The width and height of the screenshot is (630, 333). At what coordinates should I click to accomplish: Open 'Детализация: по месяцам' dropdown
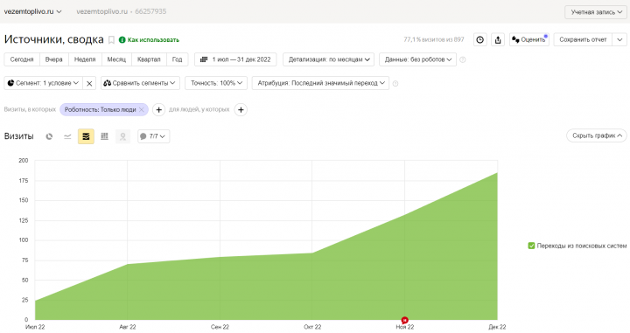tap(329, 59)
